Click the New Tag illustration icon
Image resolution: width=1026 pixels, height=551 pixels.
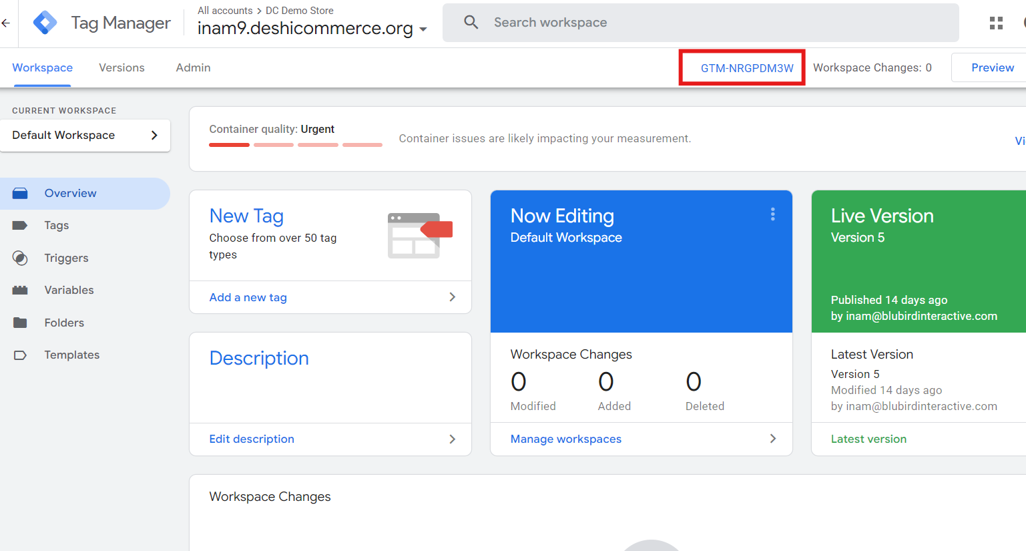click(420, 236)
